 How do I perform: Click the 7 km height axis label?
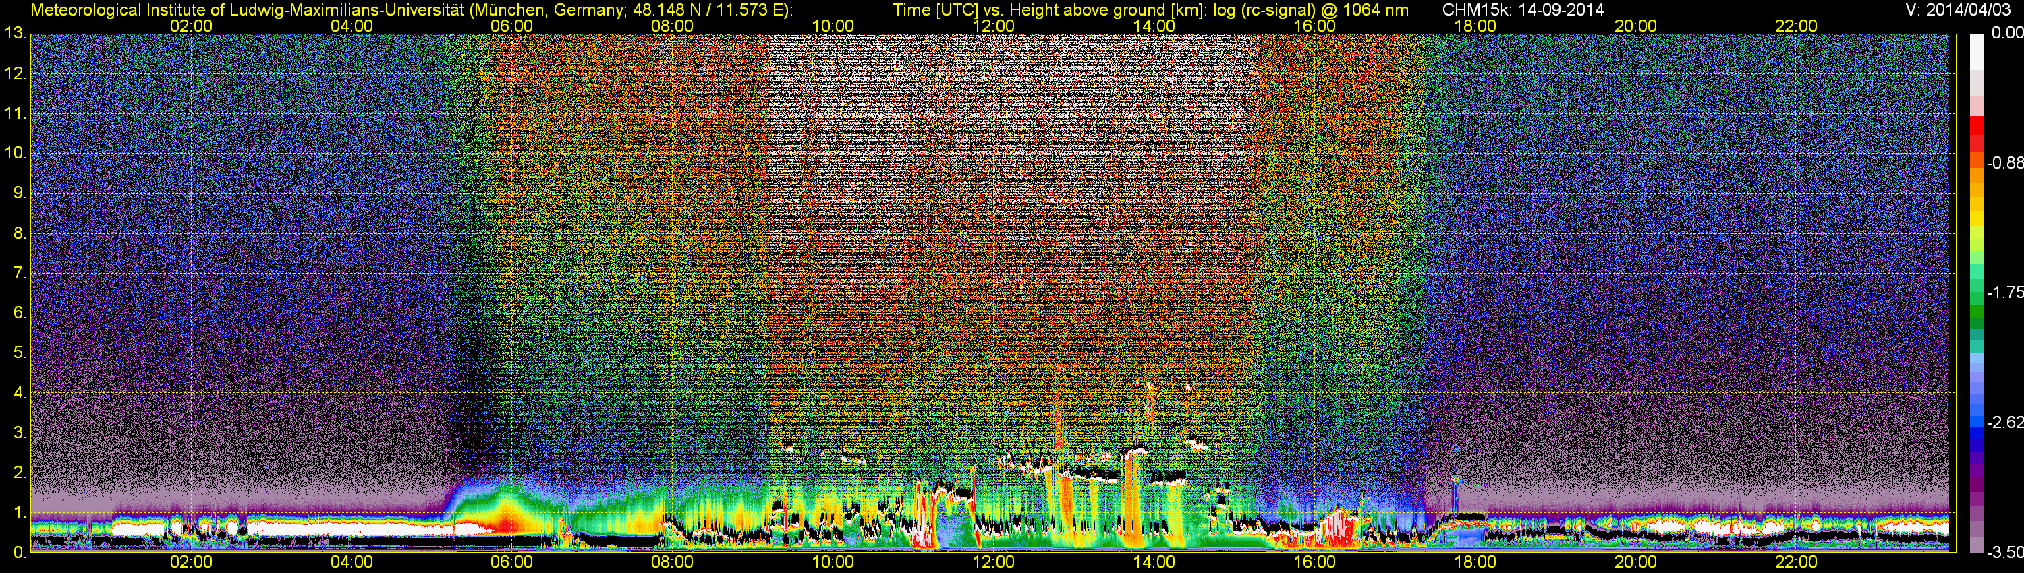click(19, 273)
